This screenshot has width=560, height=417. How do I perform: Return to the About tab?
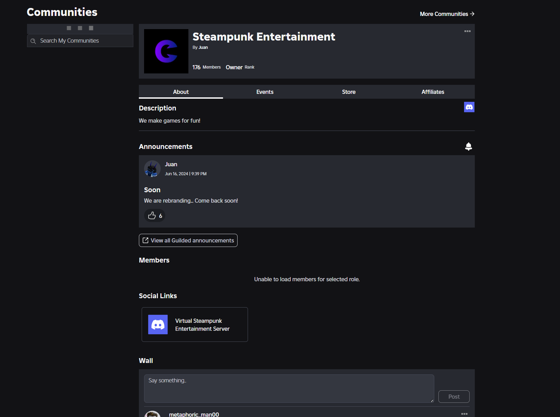(180, 92)
